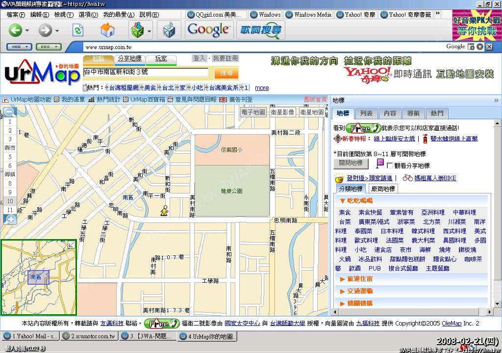Click the 日本料理 category link
The height and width of the screenshot is (353, 502).
pos(392,231)
